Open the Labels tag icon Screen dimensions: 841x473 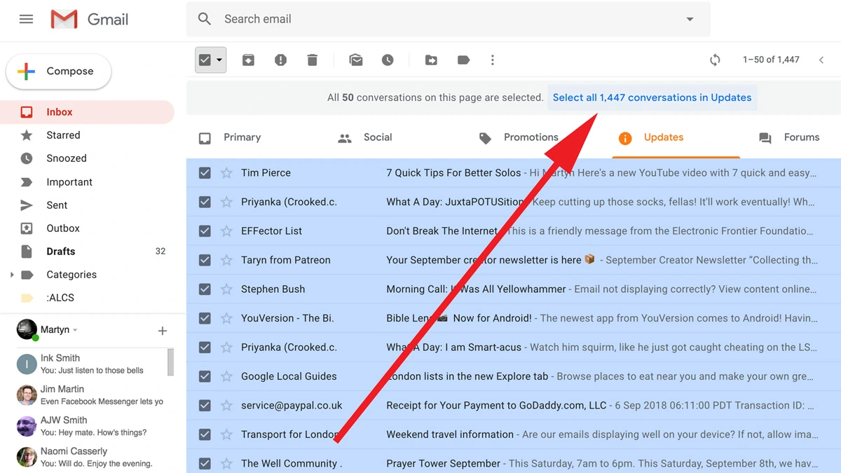coord(463,60)
